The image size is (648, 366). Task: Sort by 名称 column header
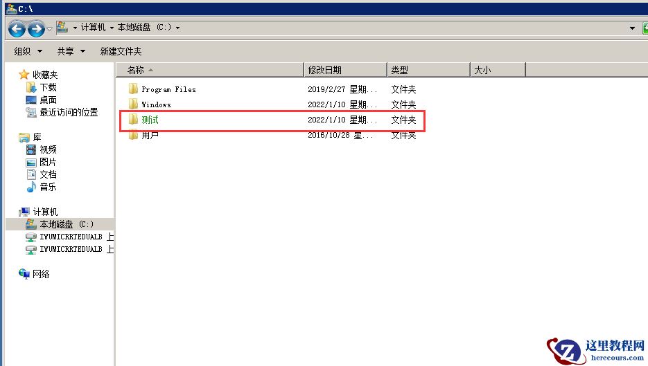(209, 70)
